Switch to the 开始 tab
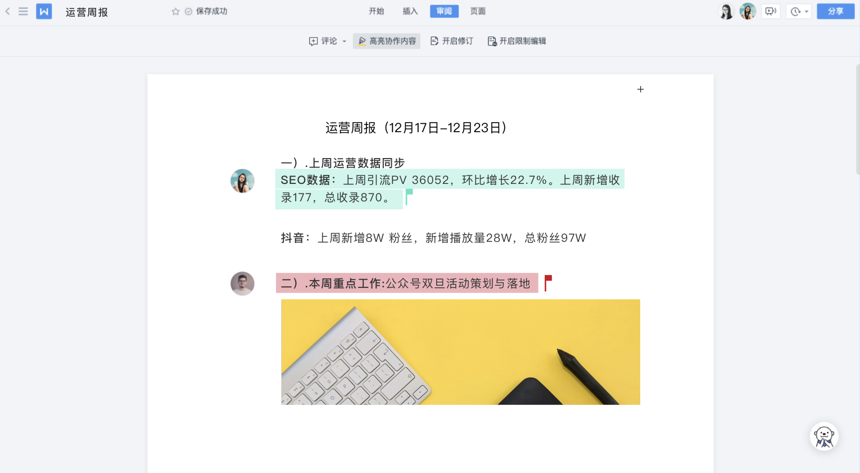This screenshot has width=860, height=473. click(x=376, y=11)
